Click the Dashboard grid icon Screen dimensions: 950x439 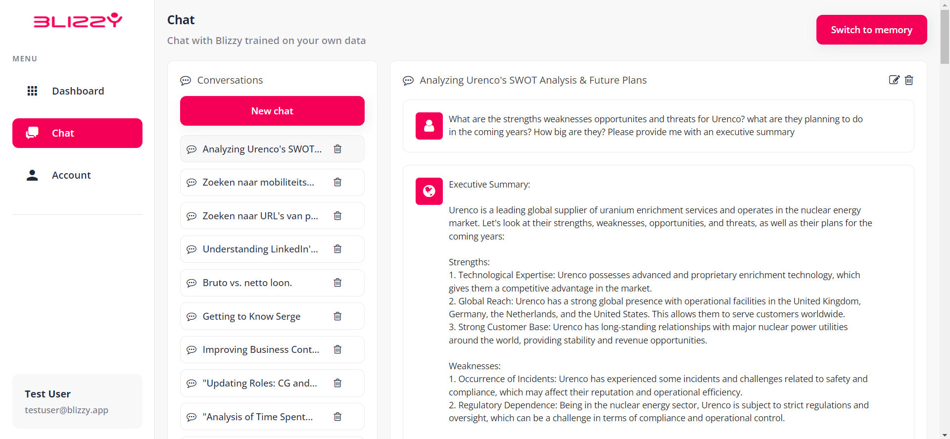coord(32,91)
